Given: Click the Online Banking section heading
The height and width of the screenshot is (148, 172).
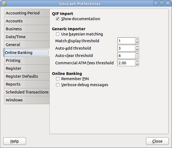Looking at the screenshot, I should (67, 74).
